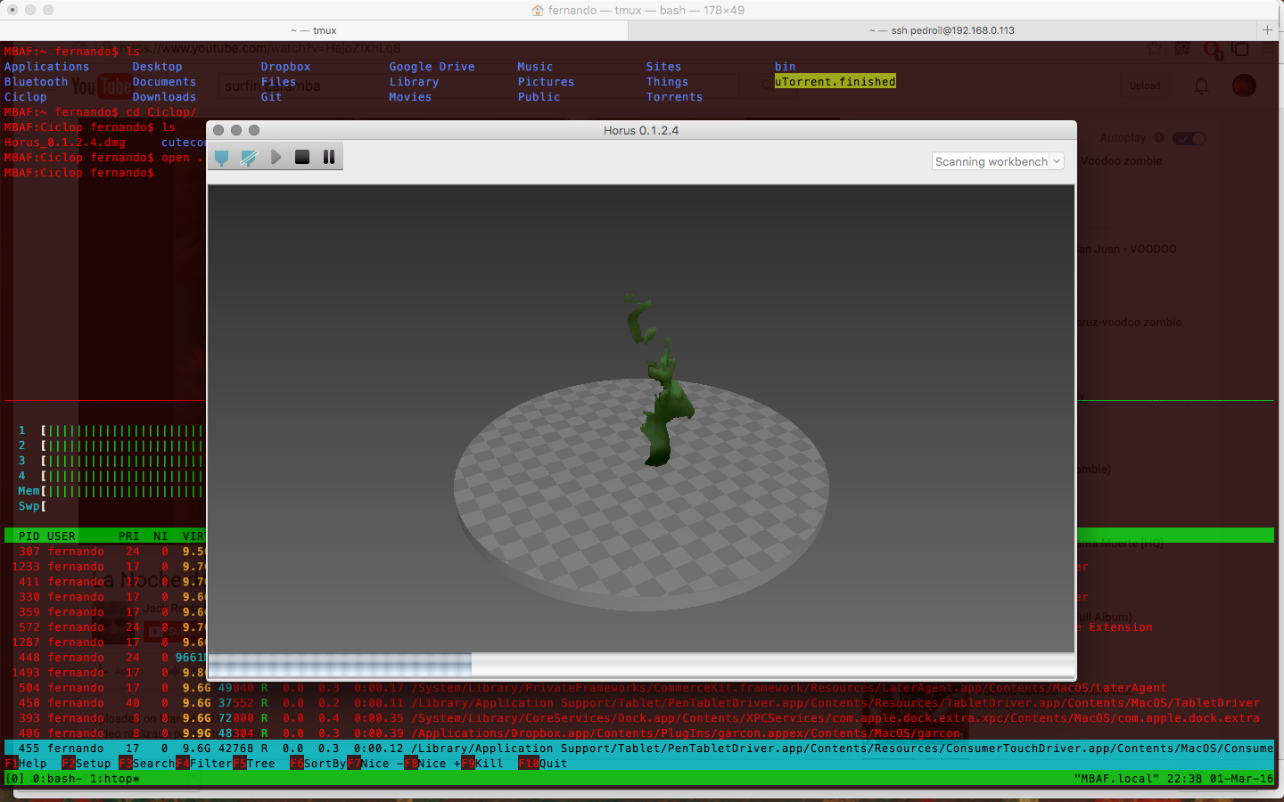Click the CPU 1 usage meter in htop
Screen dimensions: 1284x802
(111, 430)
